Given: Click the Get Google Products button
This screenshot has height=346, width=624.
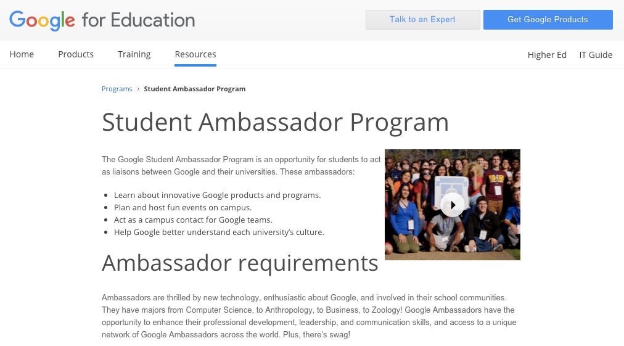Looking at the screenshot, I should point(548,20).
